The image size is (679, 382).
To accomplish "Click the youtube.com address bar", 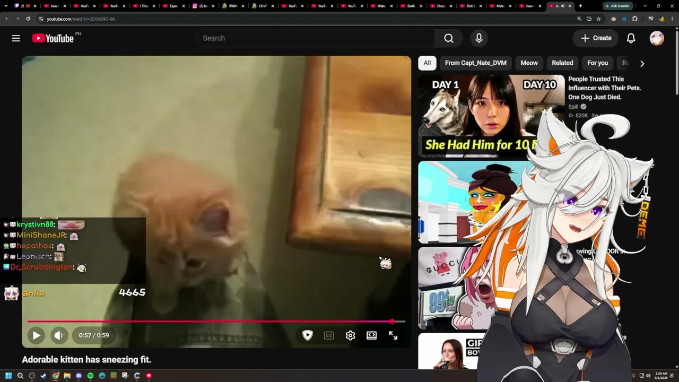I will click(308, 19).
